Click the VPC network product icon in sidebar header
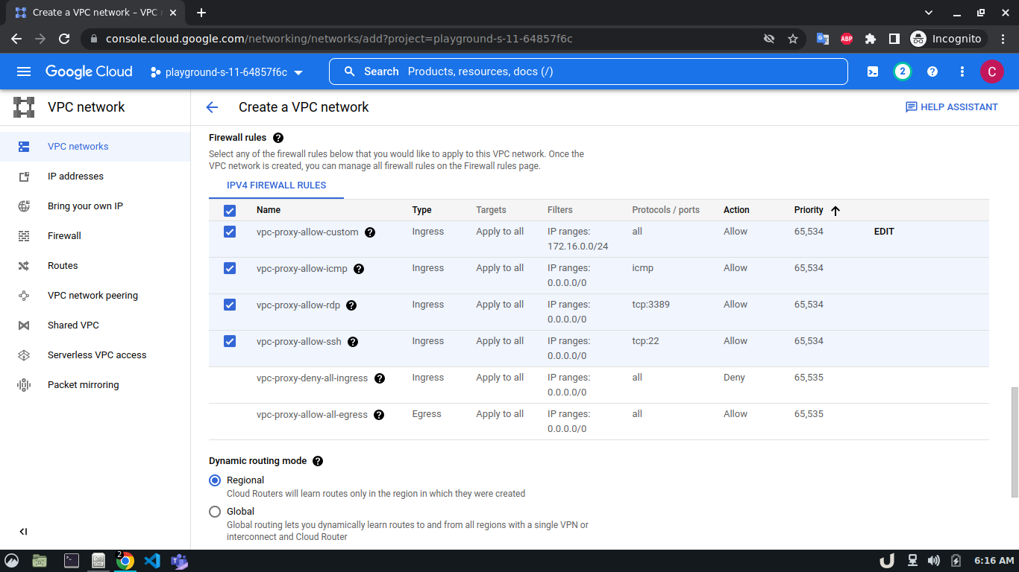The width and height of the screenshot is (1019, 572). [24, 107]
